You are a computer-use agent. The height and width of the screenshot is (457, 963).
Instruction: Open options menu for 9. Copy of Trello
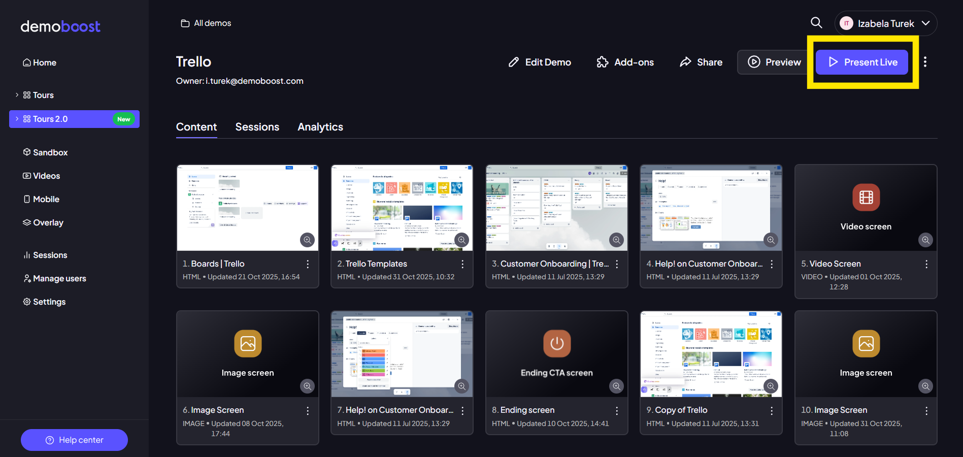[772, 410]
